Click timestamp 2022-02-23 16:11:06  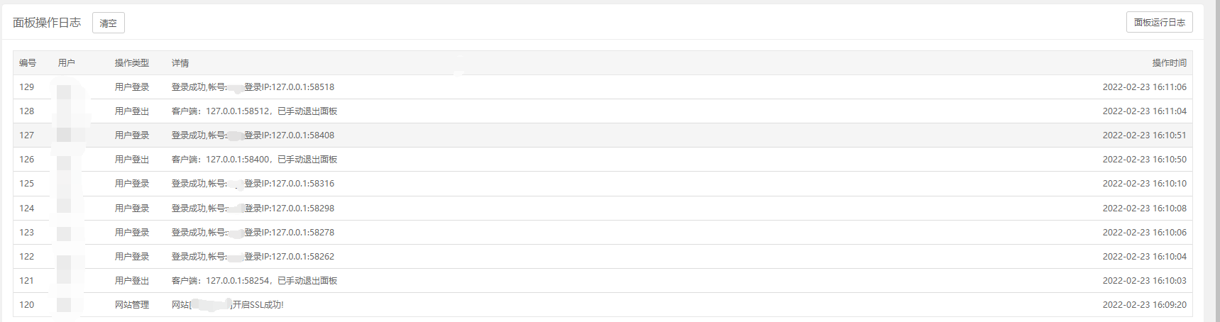point(1144,87)
